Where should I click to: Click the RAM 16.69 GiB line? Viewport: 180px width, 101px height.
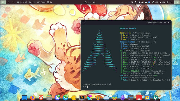139,67
